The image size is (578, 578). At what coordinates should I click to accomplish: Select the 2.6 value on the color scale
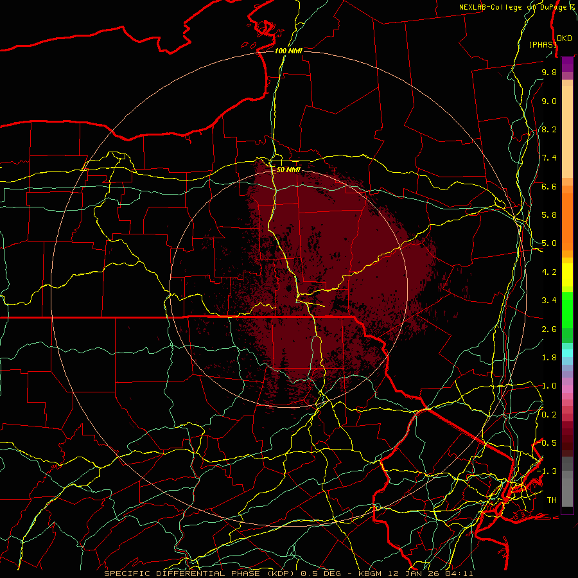pyautogui.click(x=549, y=329)
